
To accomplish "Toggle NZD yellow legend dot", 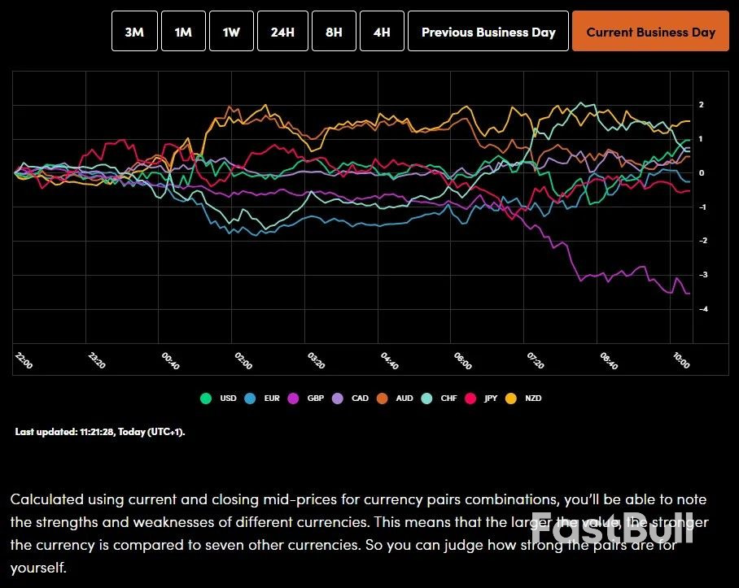I will (x=511, y=399).
